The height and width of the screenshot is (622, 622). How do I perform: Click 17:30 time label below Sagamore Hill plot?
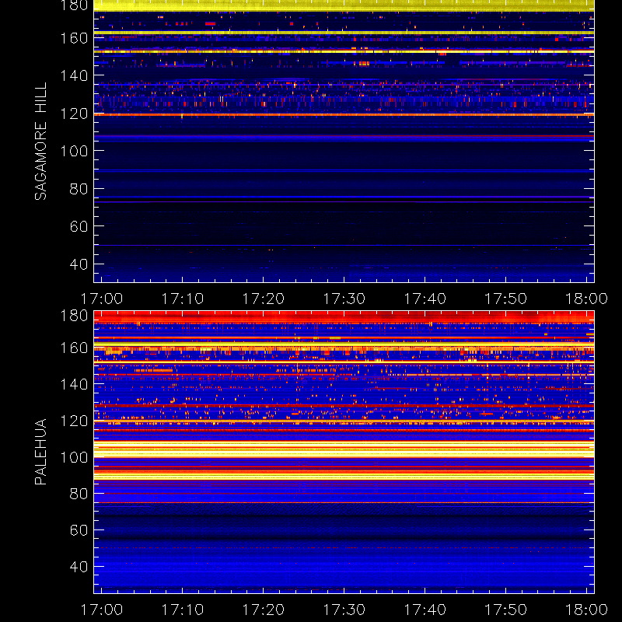pos(344,299)
